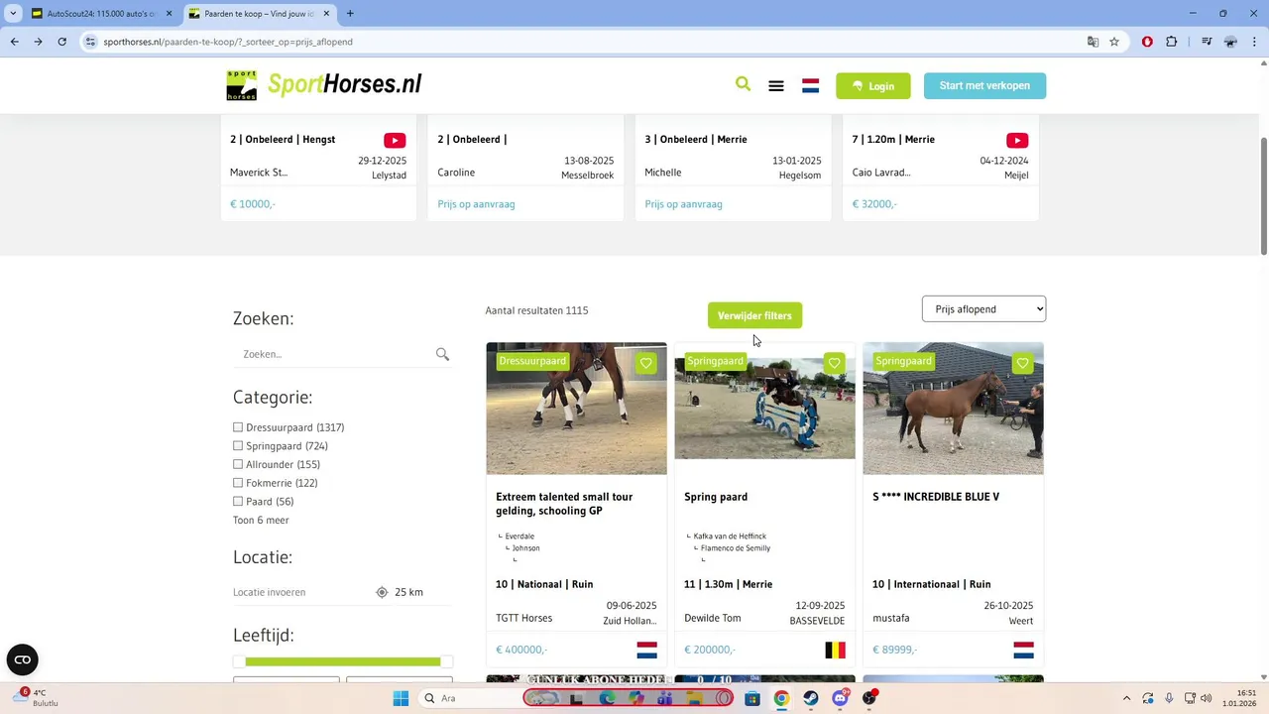Open price link € 10000,- on Maverick card
This screenshot has width=1269, height=714.
[x=253, y=204]
